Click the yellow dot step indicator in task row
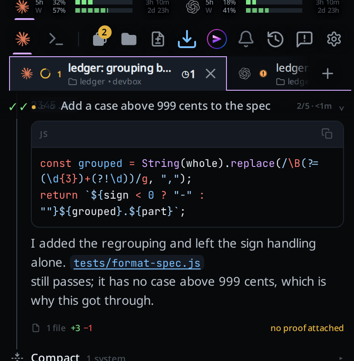This screenshot has width=354, height=361. (x=34, y=107)
